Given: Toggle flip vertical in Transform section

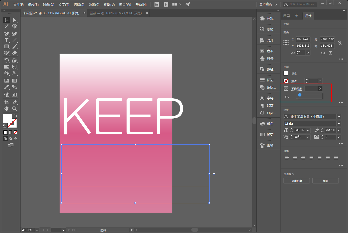Looking at the screenshot, I should click(x=330, y=53).
